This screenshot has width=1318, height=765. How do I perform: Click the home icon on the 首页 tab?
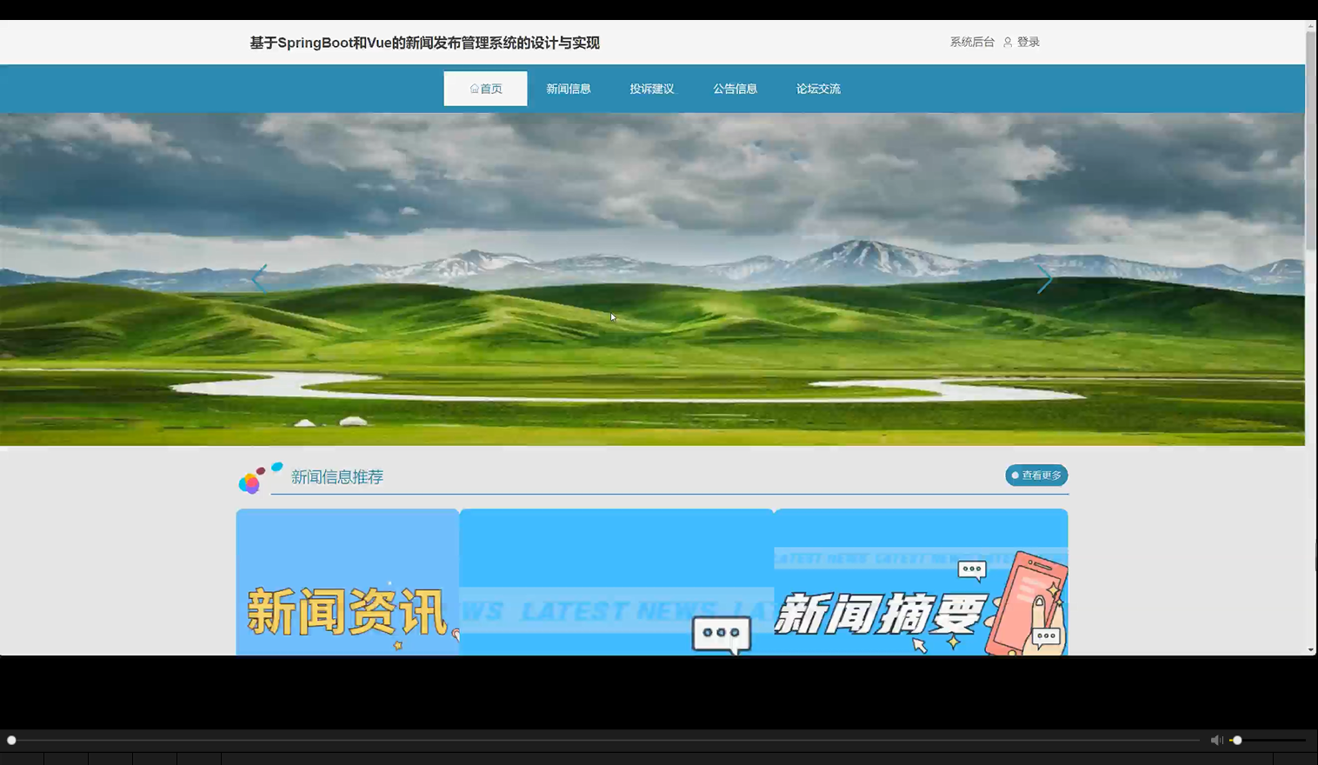pyautogui.click(x=473, y=88)
